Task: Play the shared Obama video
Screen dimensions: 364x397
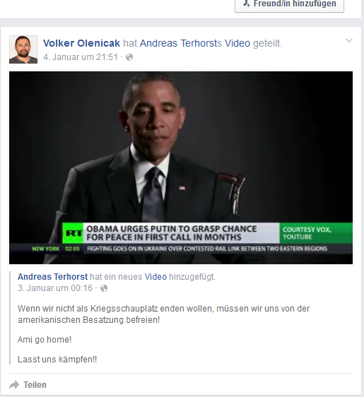Action: coord(181,167)
